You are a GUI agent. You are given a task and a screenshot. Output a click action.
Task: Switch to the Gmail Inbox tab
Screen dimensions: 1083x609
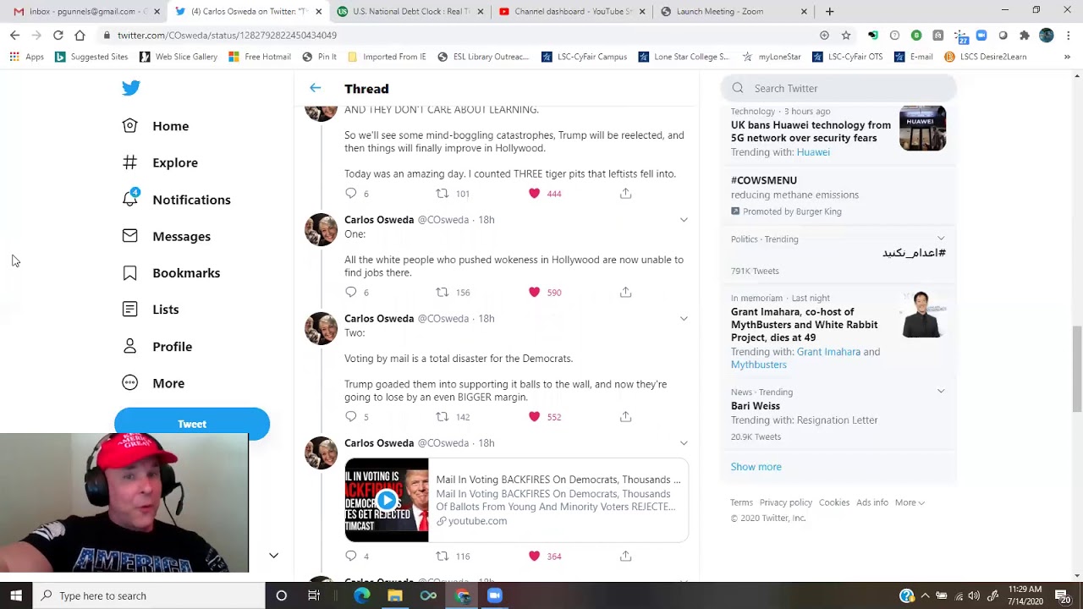[x=83, y=12]
